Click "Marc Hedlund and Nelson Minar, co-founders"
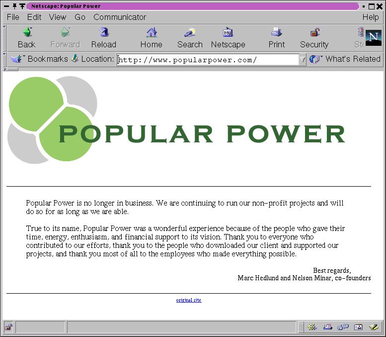The height and width of the screenshot is (337, 386). (x=304, y=278)
